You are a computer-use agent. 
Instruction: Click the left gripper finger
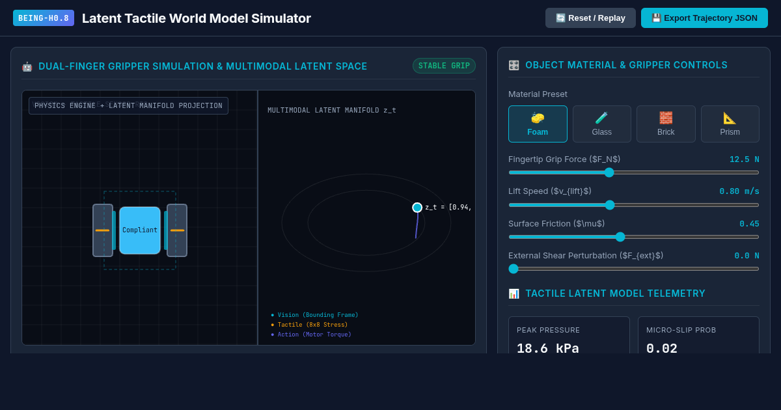103,230
